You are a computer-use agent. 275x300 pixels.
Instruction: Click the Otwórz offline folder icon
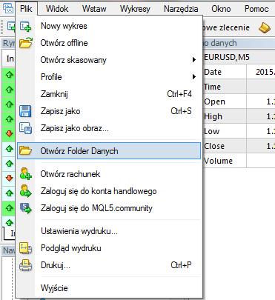click(x=26, y=43)
